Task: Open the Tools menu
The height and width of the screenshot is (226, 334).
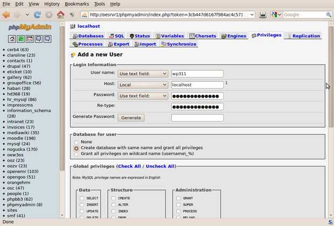Action: click(100, 4)
